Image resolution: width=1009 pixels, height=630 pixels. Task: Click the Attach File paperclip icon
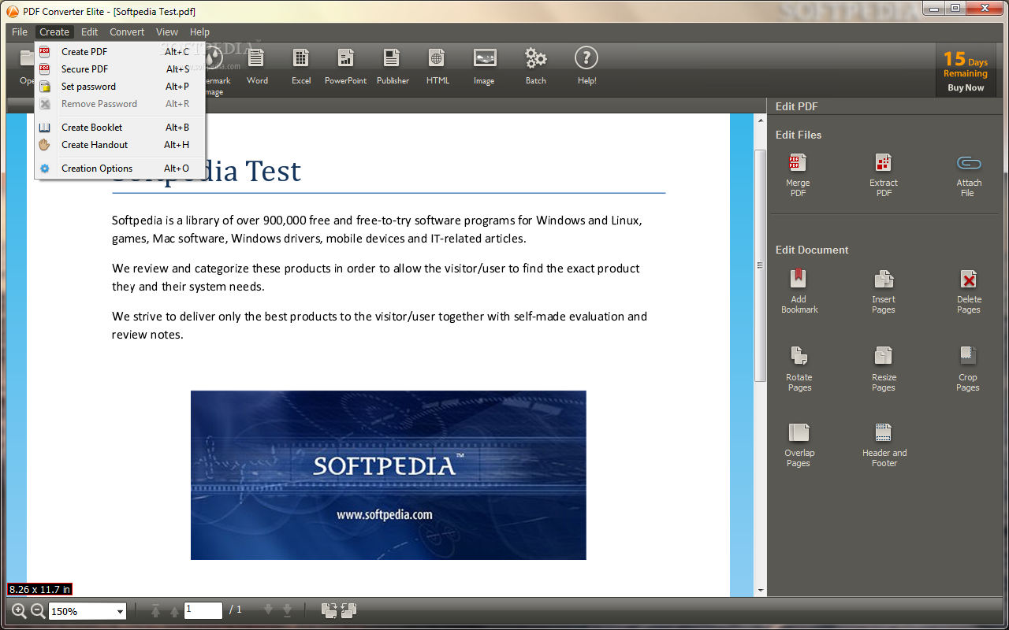969,164
